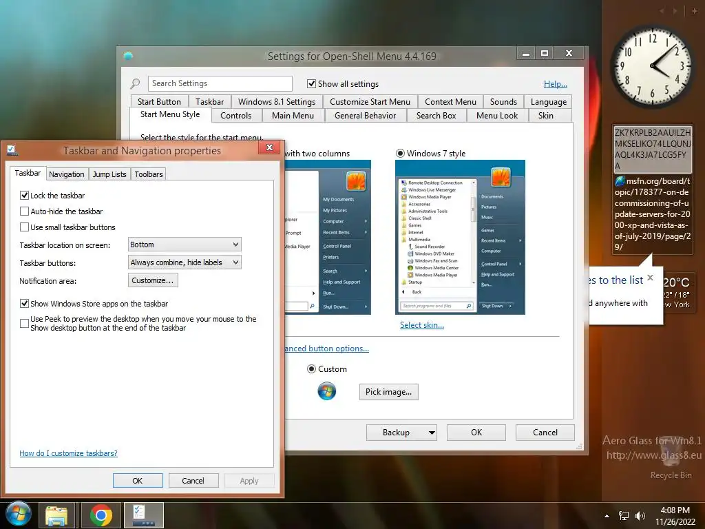The image size is (705, 529).
Task: Open Taskbar location on screen dropdown
Action: pyautogui.click(x=185, y=245)
